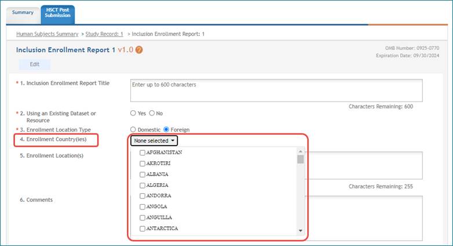Switch to the Summary tab
Image resolution: width=453 pixels, height=246 pixels.
23,12
